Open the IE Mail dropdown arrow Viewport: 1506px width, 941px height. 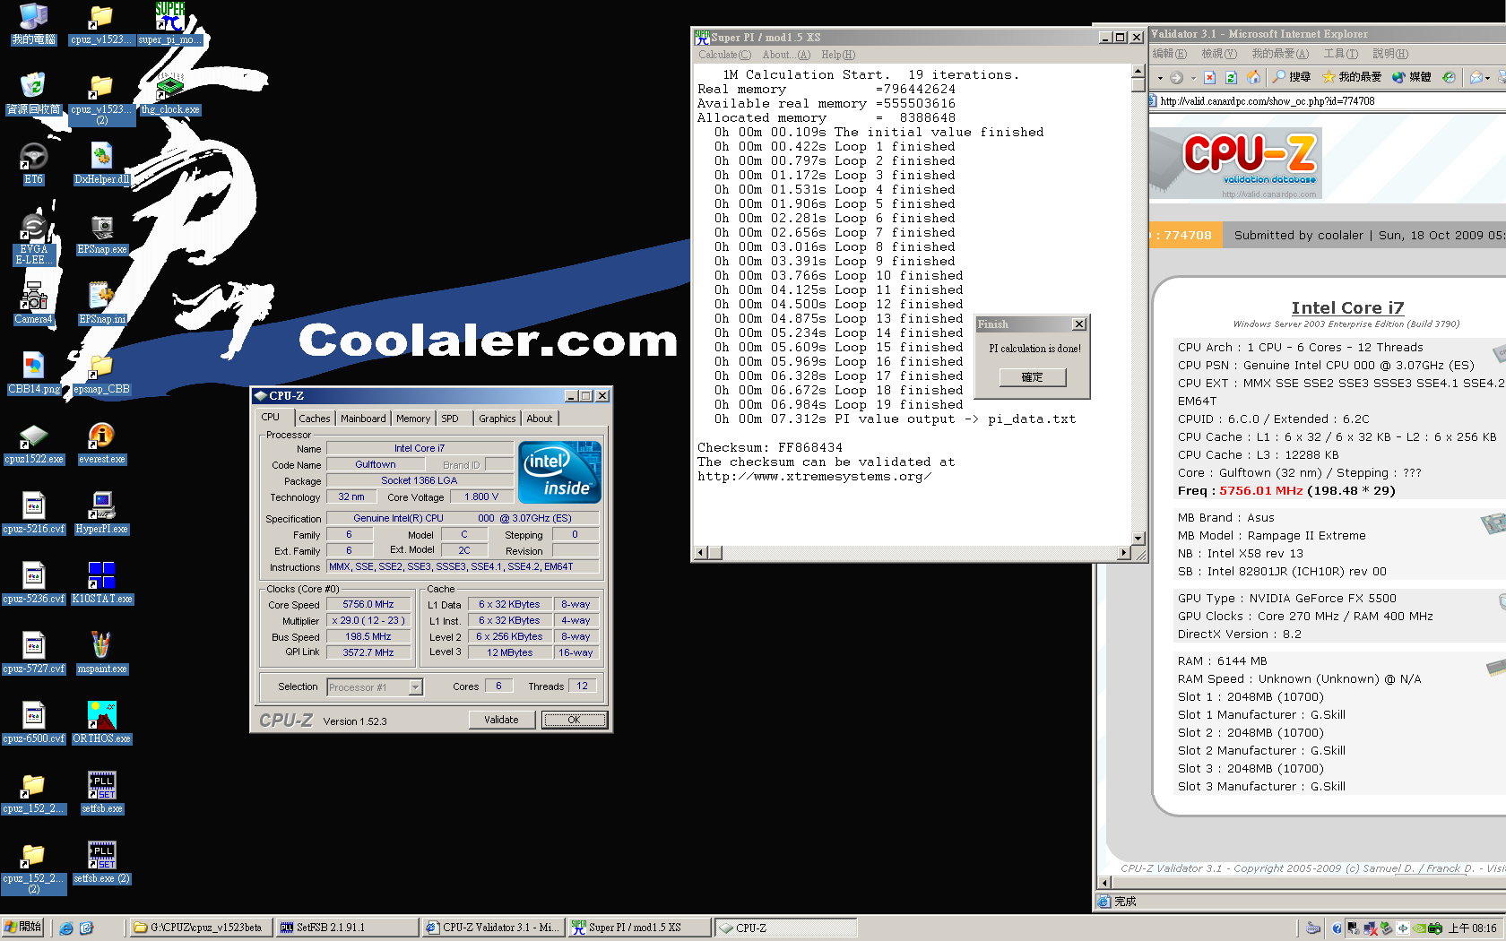[1487, 78]
